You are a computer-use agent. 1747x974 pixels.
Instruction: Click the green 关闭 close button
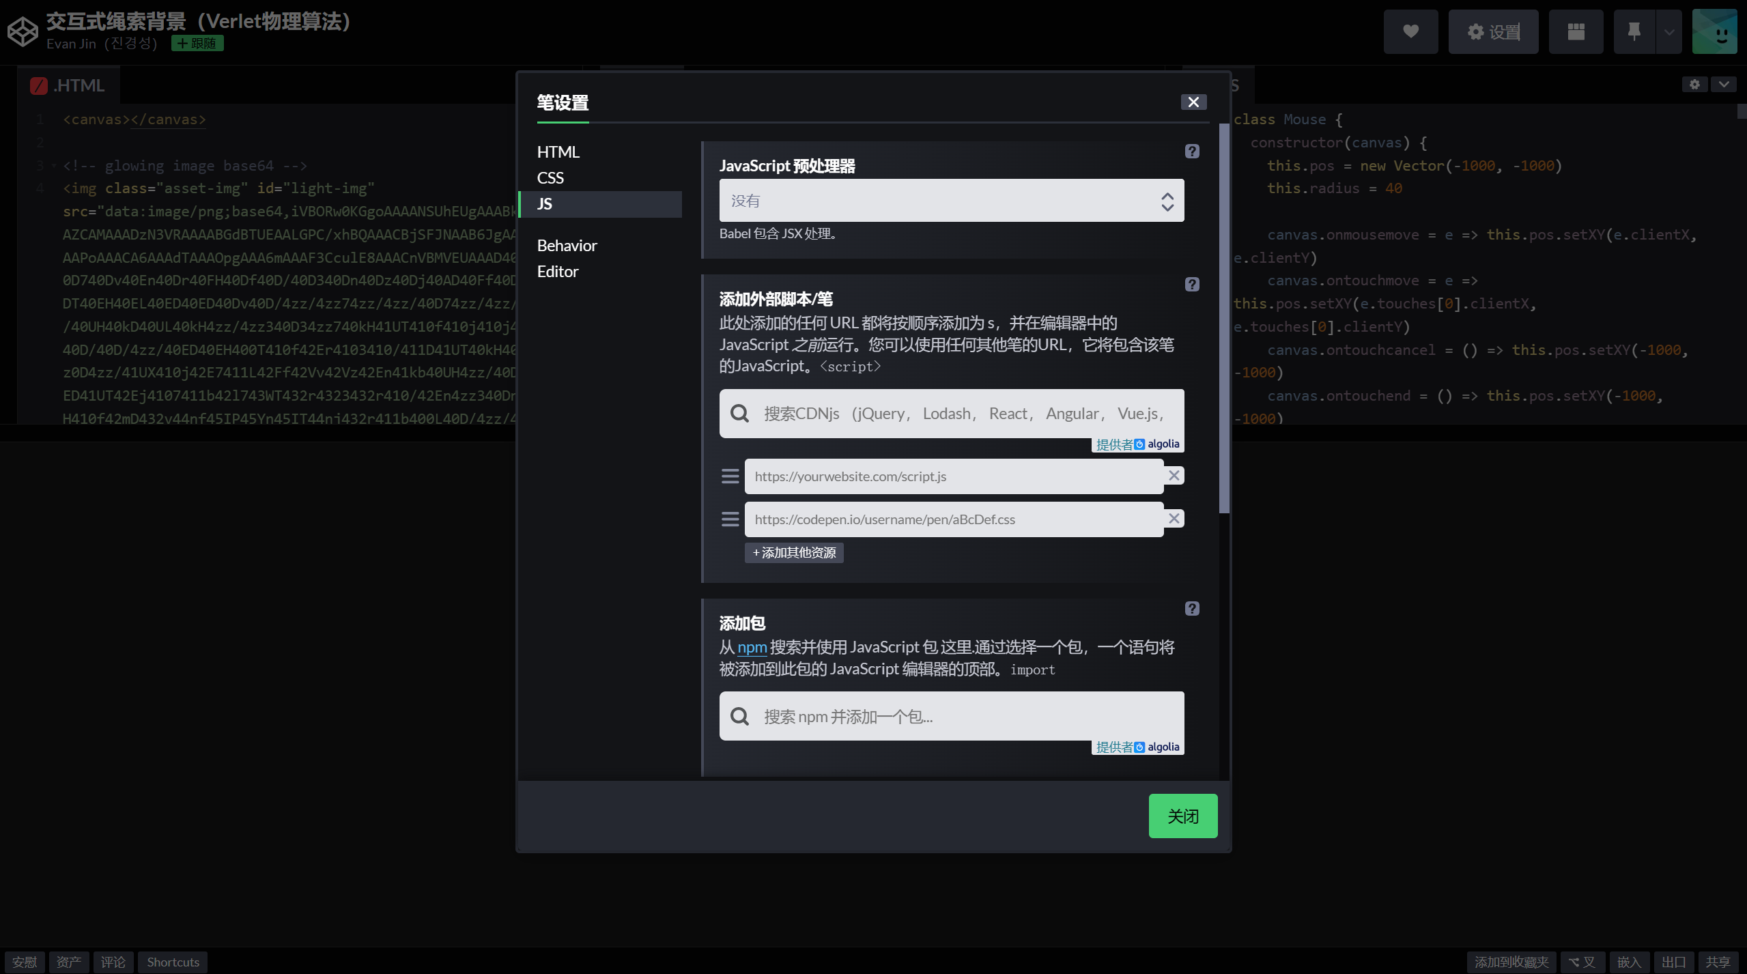tap(1182, 816)
